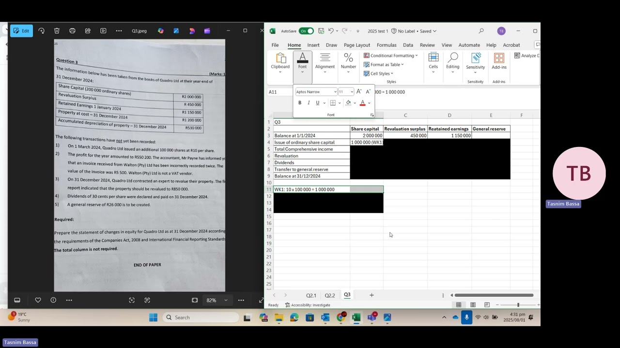Toggle the filmstrip icon in Photos bottom bar
Screen dimensions: 620x348
click(x=17, y=300)
